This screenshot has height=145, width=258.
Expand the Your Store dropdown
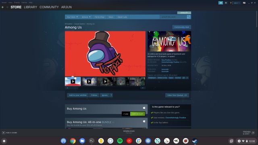coord(72,17)
